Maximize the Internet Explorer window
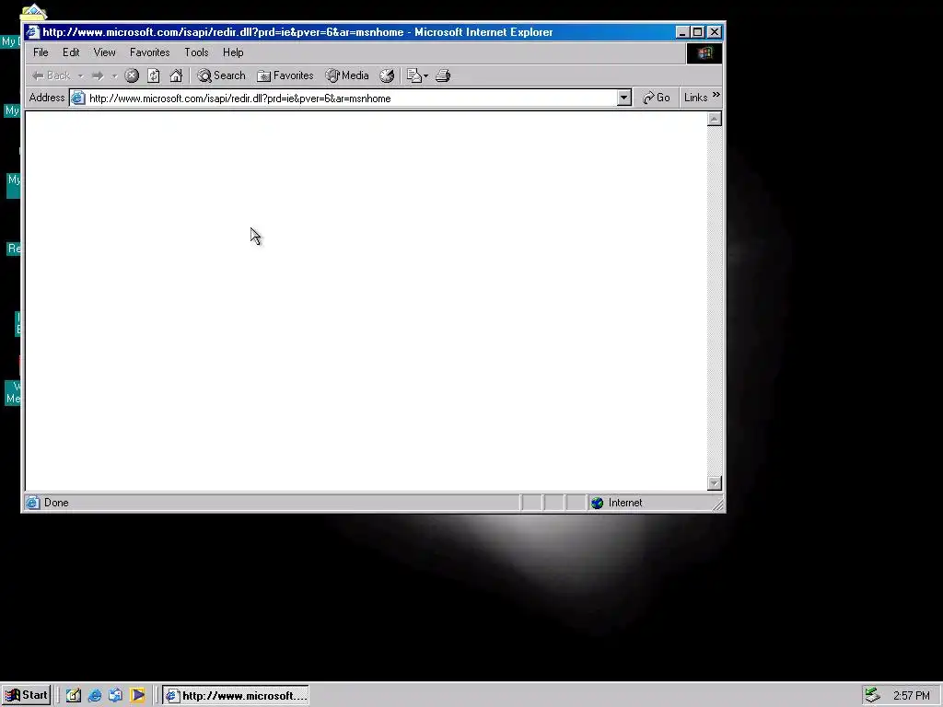943x707 pixels. [x=697, y=32]
